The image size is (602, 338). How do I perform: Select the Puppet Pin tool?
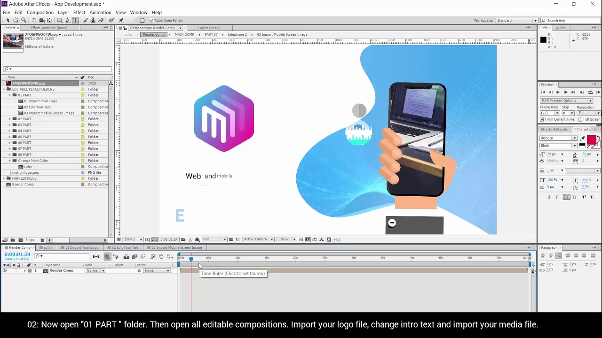tap(121, 20)
